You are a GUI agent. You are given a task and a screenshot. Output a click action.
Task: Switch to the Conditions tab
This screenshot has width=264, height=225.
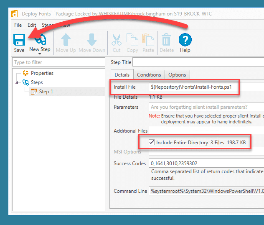click(149, 75)
